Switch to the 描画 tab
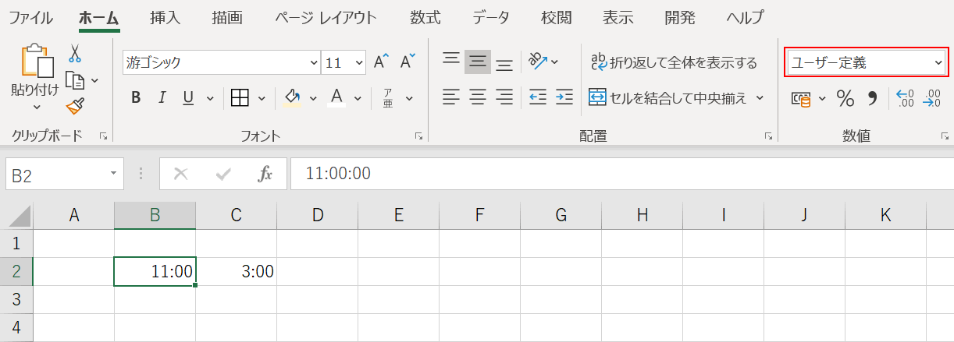This screenshot has height=342, width=954. (x=227, y=17)
